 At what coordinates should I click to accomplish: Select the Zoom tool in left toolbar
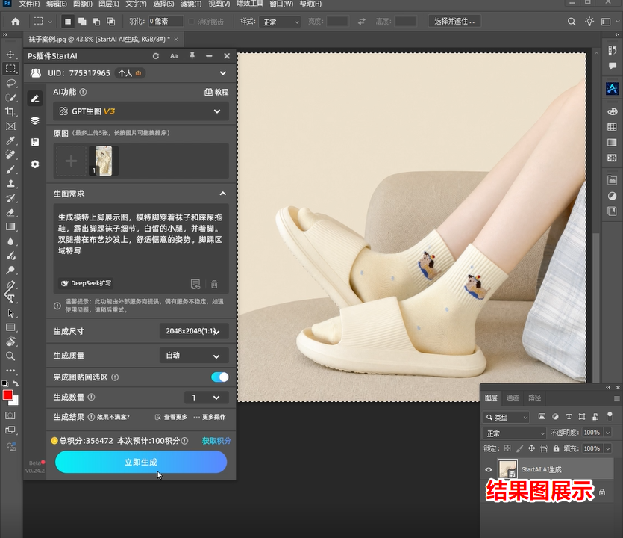[x=10, y=356]
